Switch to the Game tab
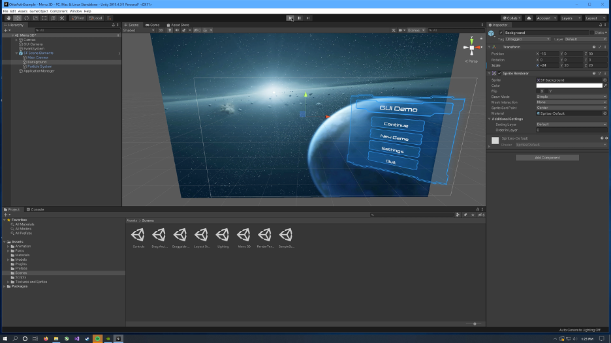 point(153,25)
